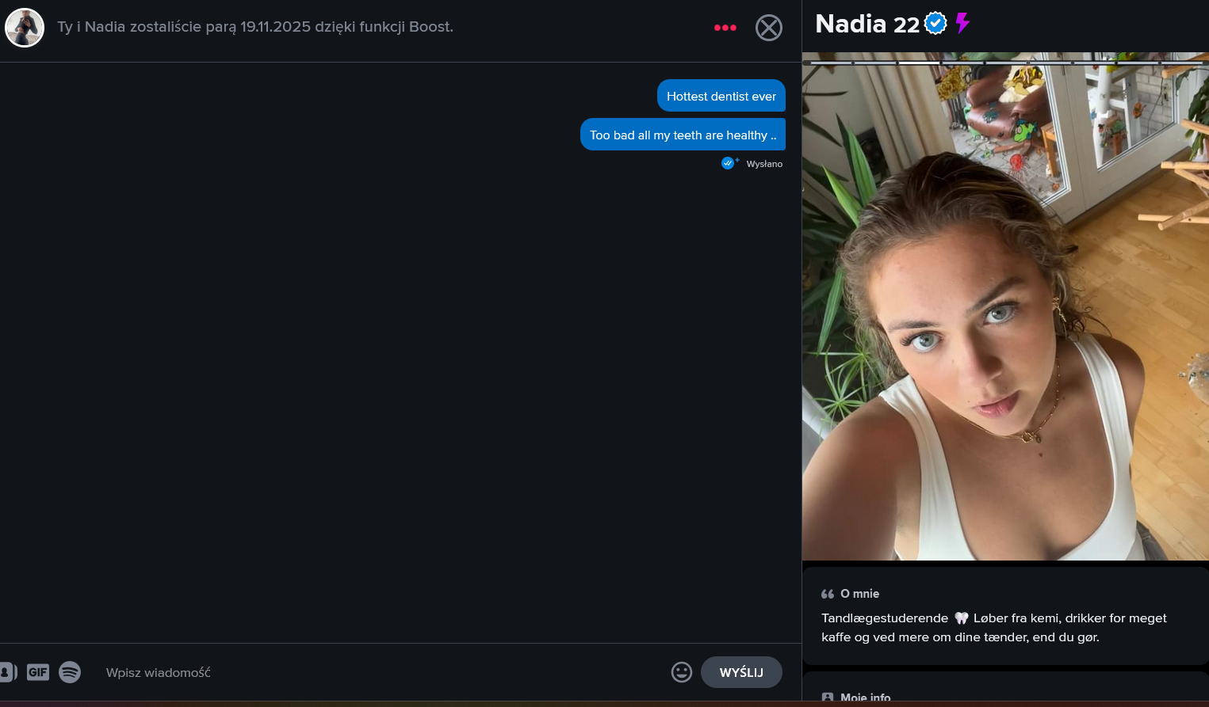Click the purple Boost lightning icon
Viewport: 1209px width, 707px height.
point(962,23)
